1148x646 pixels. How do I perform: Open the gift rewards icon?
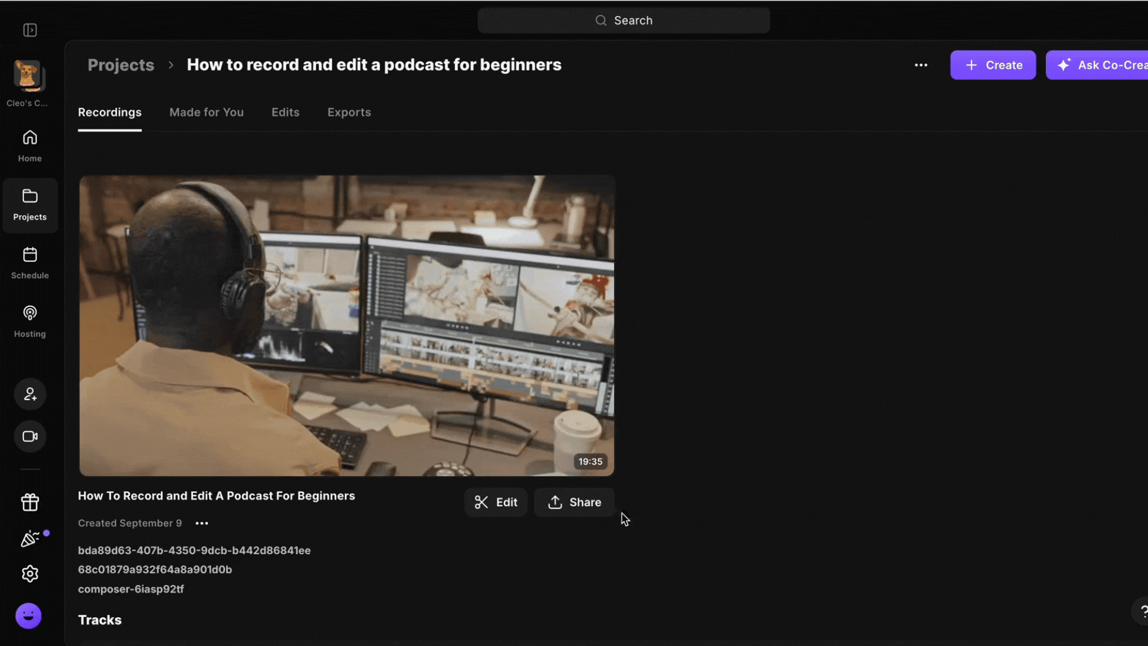pos(30,502)
